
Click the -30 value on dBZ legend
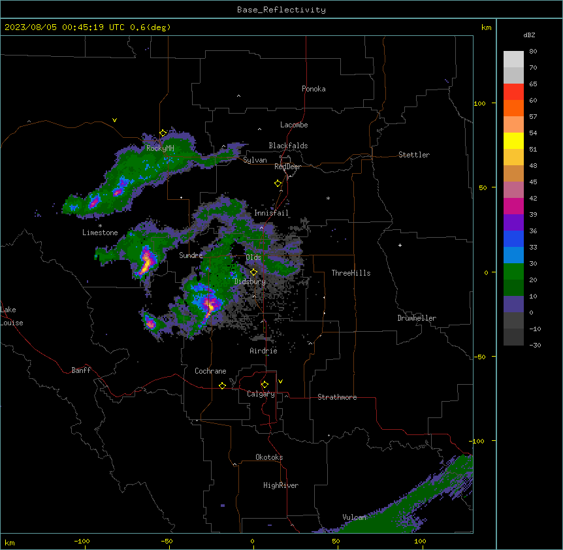click(x=535, y=346)
